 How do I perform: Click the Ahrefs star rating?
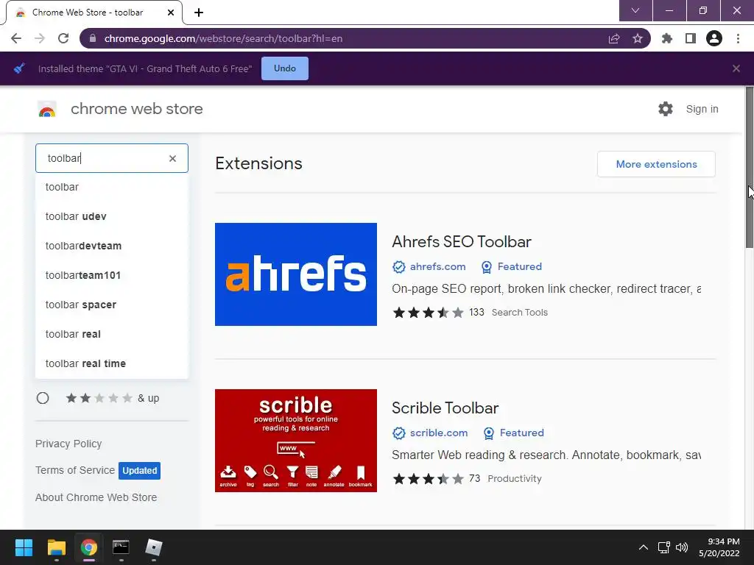pos(428,313)
